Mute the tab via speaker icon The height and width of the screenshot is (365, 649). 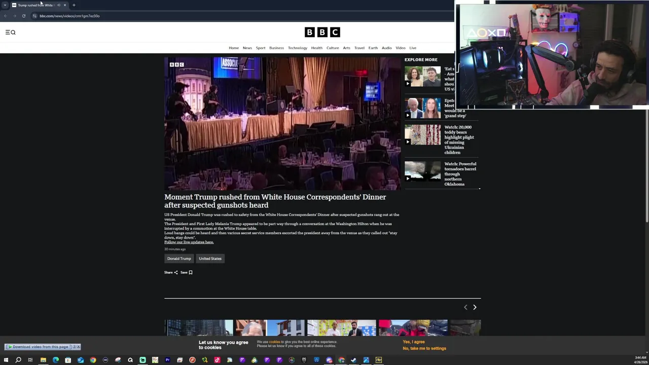click(x=59, y=5)
